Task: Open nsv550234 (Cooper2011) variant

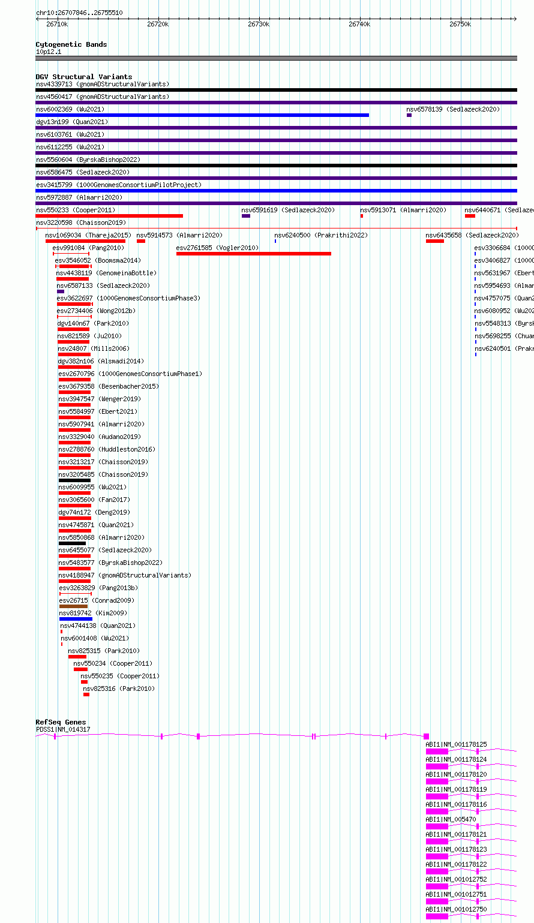Action: point(113,663)
